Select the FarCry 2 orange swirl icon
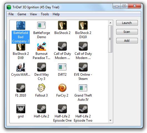 (x=62, y=88)
